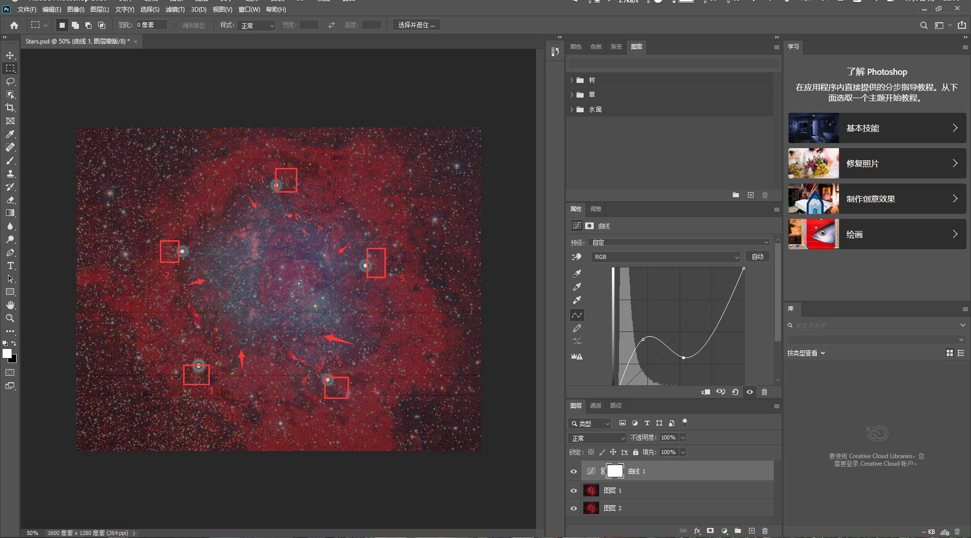Open the 图层 Layer menu

coord(100,10)
